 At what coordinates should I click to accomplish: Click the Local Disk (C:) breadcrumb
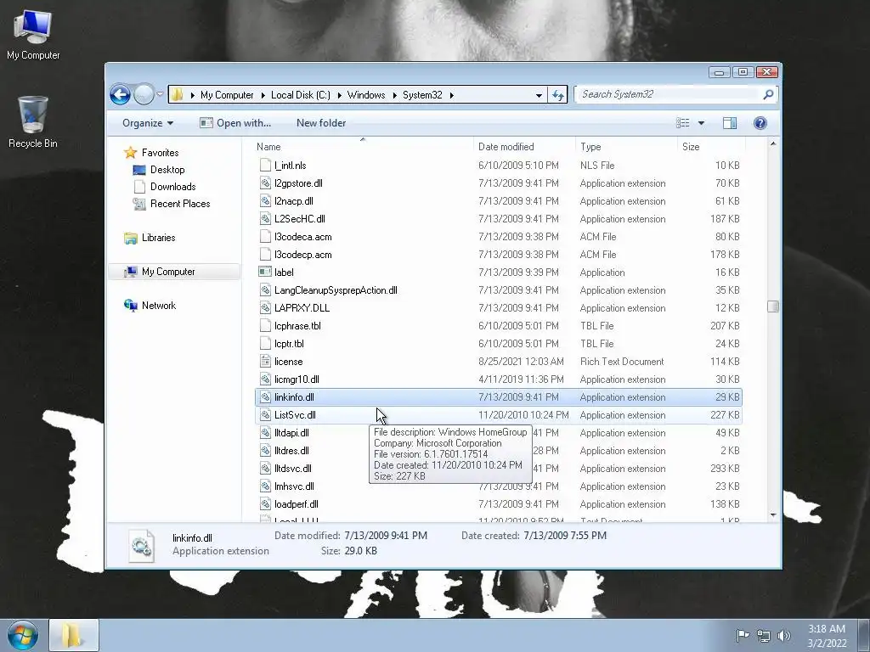tap(300, 95)
